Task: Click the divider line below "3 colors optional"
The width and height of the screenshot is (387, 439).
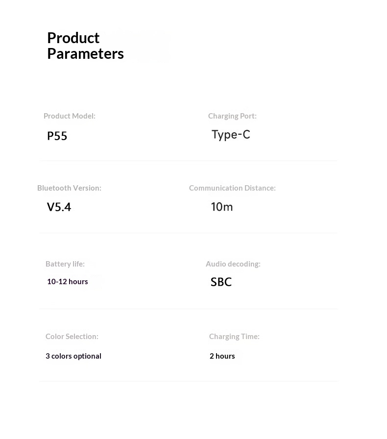Action: [188, 381]
